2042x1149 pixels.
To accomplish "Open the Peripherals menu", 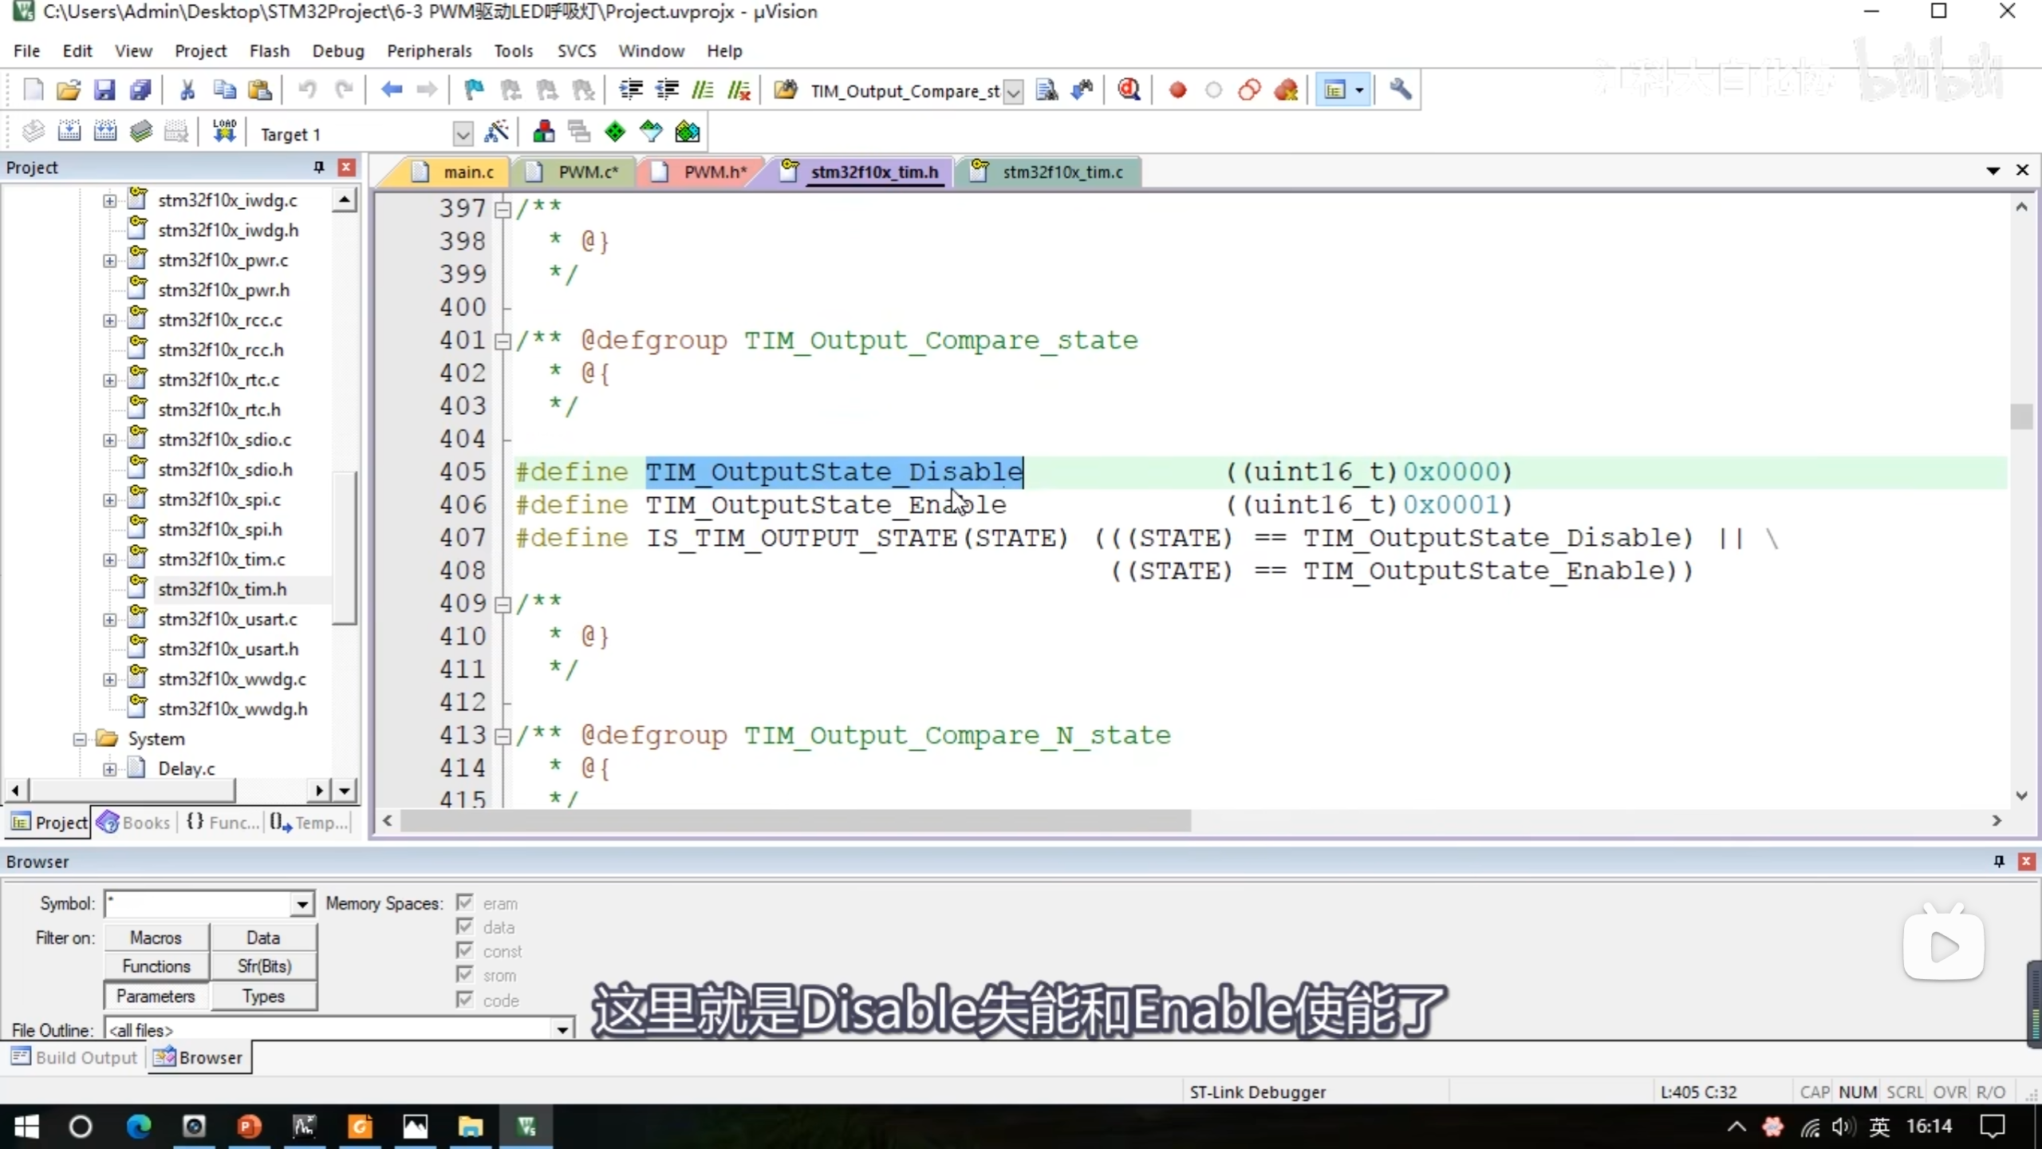I will pyautogui.click(x=429, y=51).
